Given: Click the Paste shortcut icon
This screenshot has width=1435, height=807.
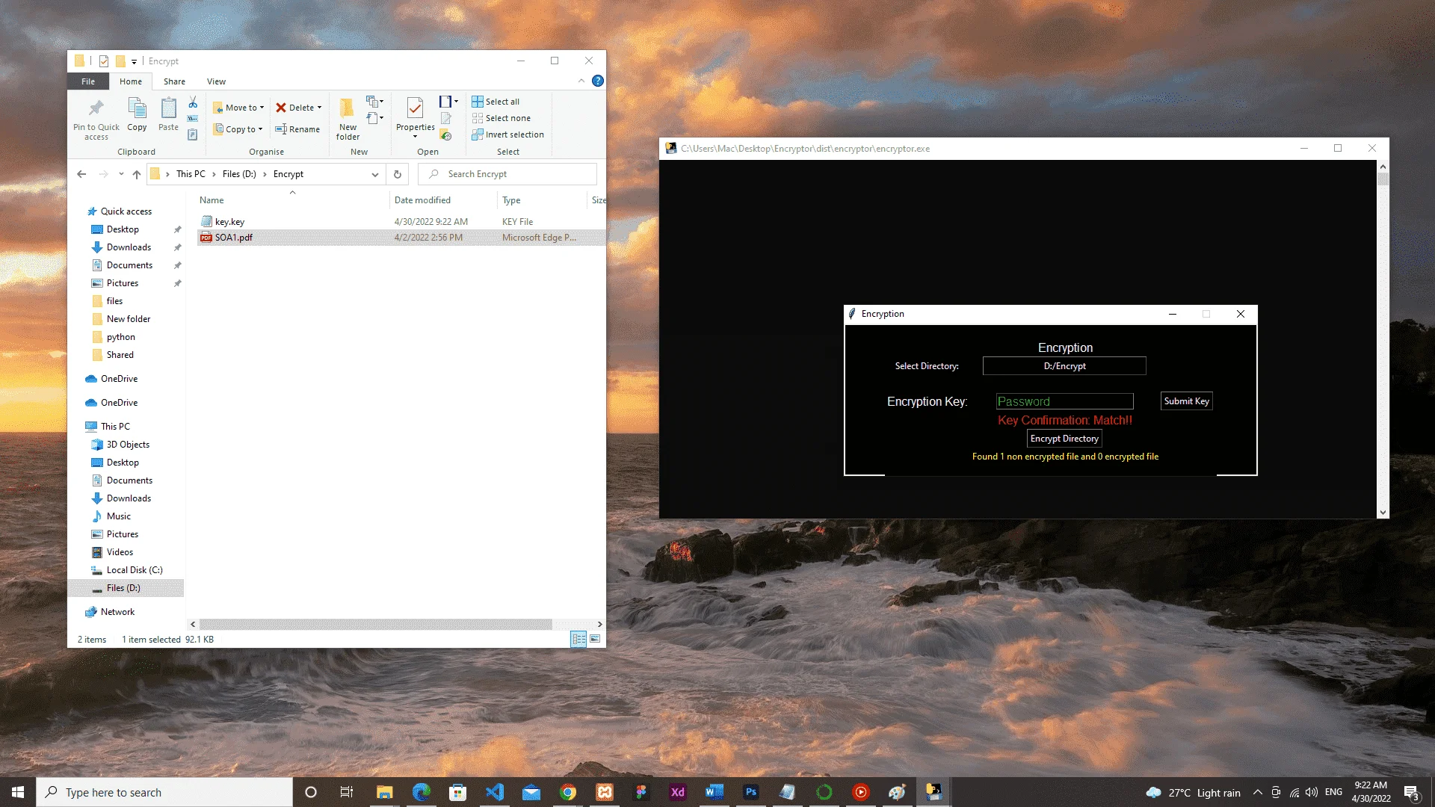Looking at the screenshot, I should point(193,135).
